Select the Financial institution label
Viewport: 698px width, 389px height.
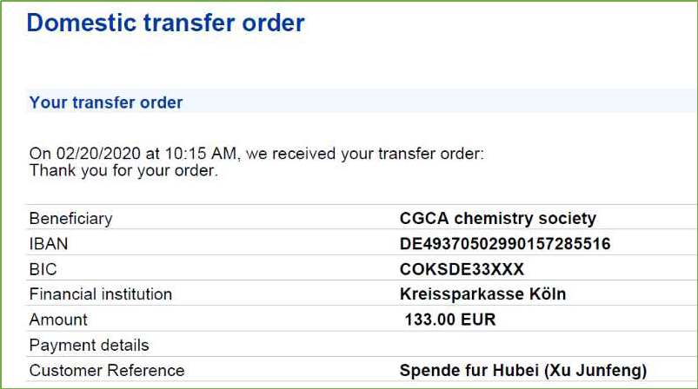101,294
